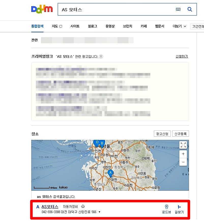This screenshot has width=204, height=221.
Task: Click map marker A near 대전
Action: tap(110, 173)
